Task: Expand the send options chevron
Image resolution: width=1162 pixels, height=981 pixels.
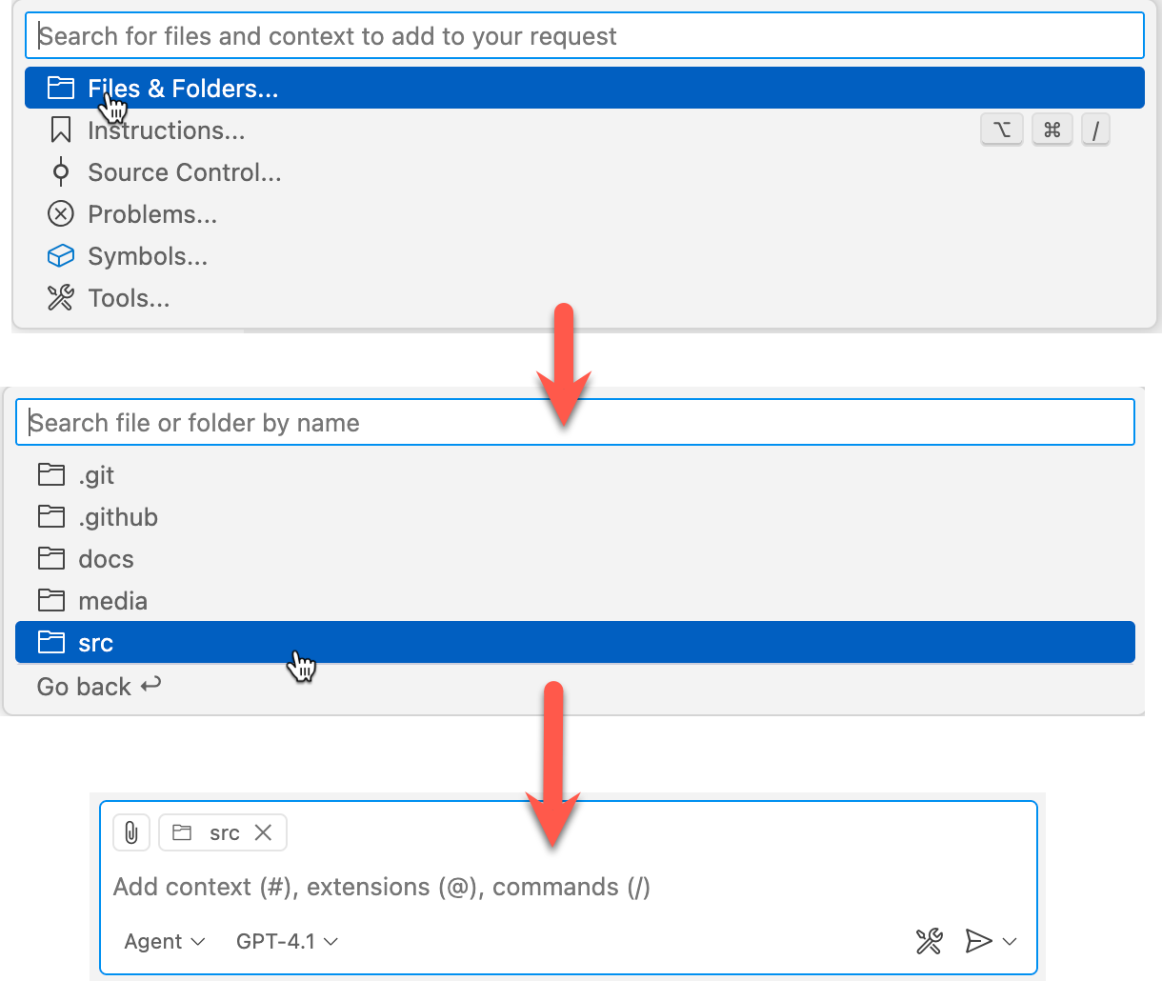Action: point(1011,942)
